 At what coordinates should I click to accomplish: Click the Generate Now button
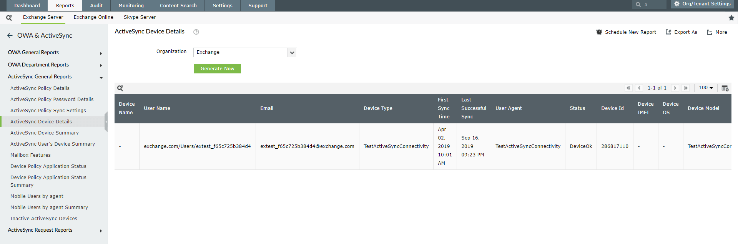218,69
